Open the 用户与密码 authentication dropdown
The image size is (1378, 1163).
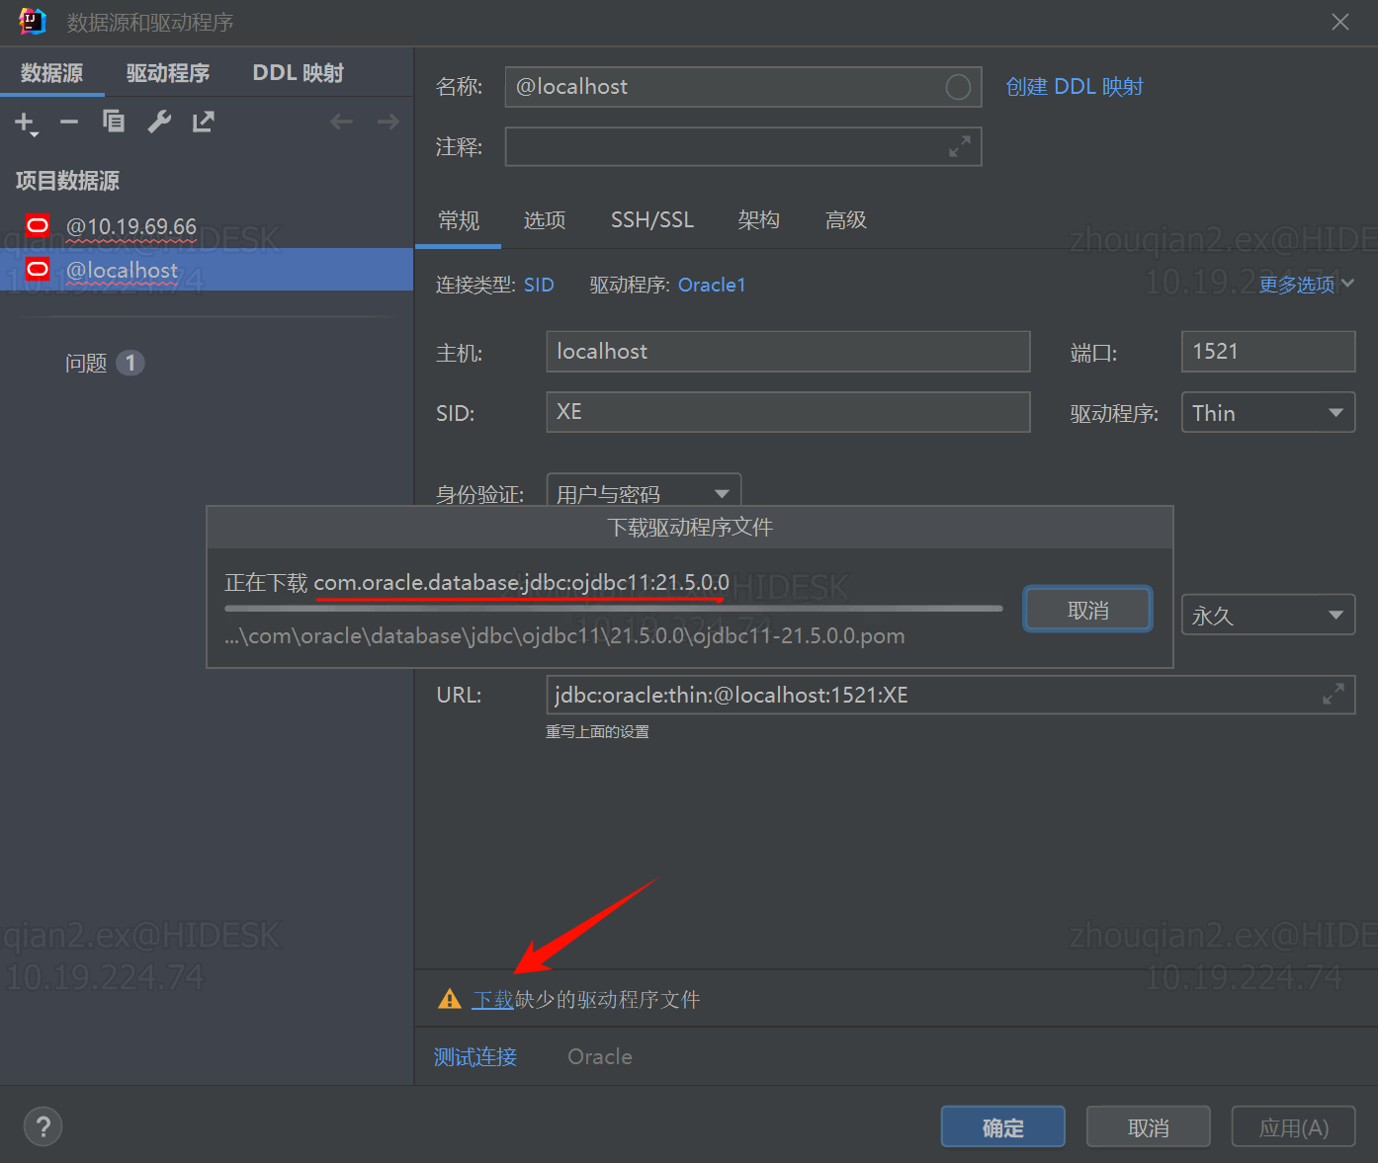click(x=644, y=492)
